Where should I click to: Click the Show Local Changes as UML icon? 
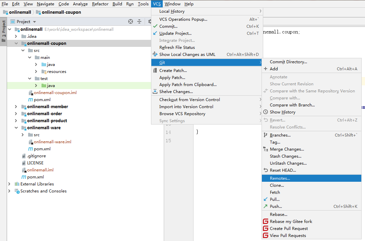point(155,55)
